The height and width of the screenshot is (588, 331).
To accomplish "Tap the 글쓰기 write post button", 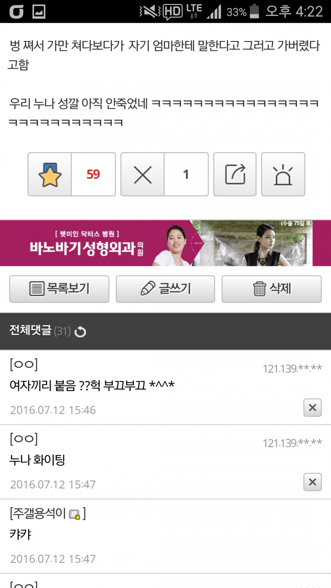I will click(165, 289).
